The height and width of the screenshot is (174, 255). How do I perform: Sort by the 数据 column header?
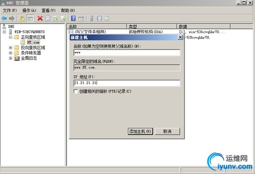tap(204, 26)
